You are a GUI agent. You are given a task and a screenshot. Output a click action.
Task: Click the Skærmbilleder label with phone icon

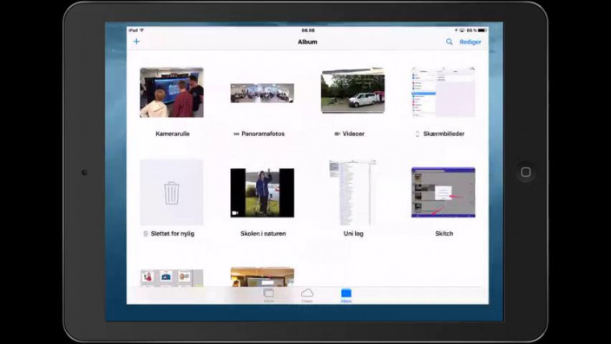click(x=440, y=133)
